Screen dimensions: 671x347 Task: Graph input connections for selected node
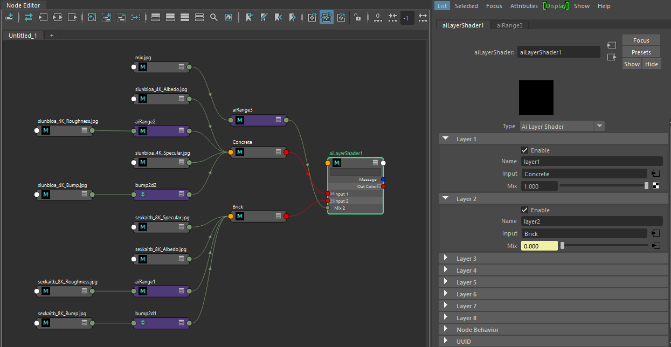[43, 17]
